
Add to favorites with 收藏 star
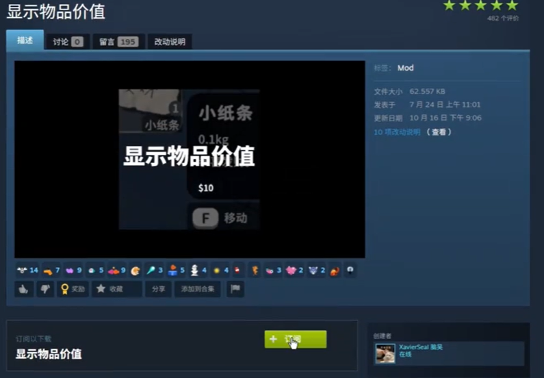click(116, 289)
